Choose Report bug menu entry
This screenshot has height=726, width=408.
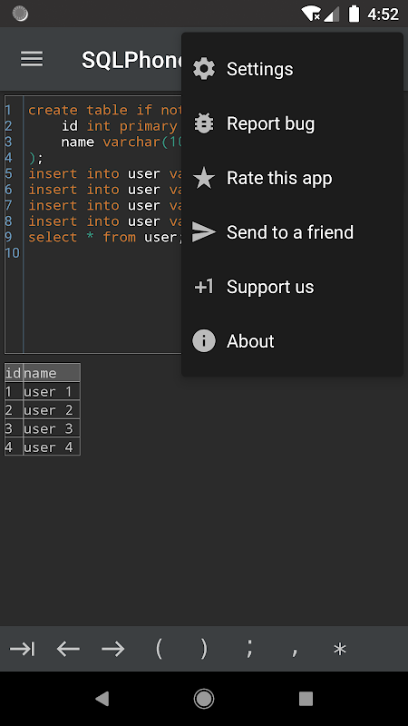[x=292, y=123]
